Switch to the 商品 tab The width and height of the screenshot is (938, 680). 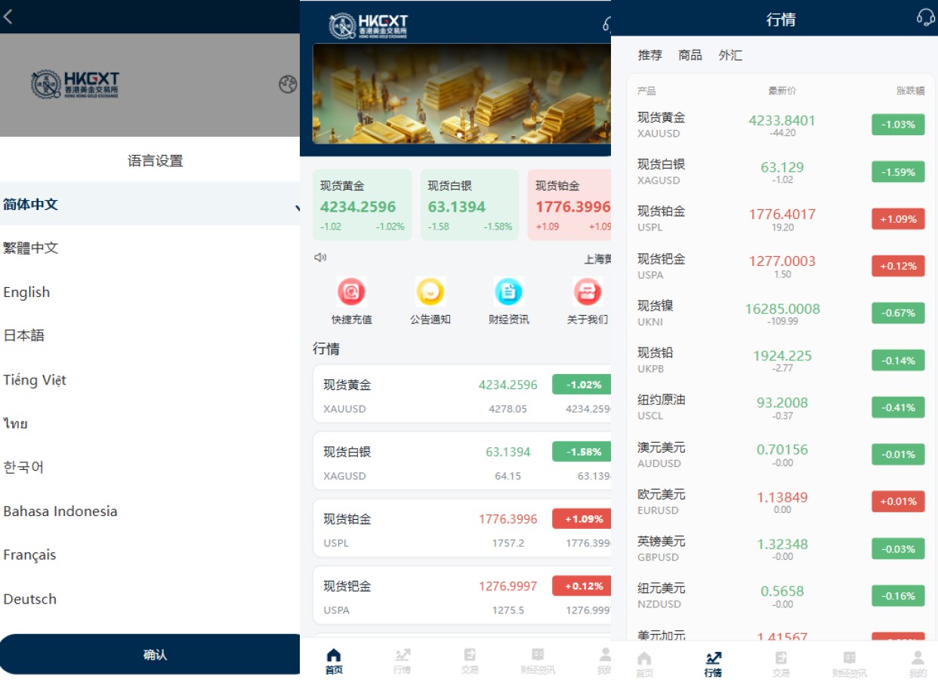[x=690, y=55]
